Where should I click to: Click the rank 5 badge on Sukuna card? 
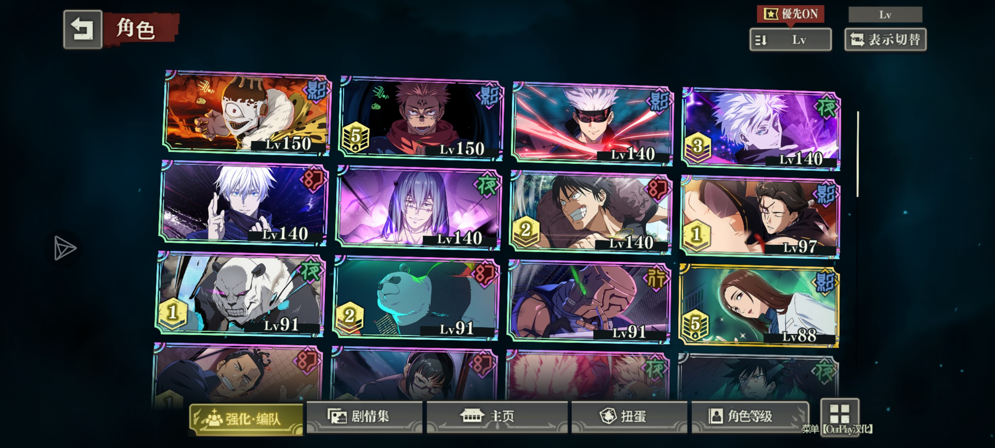[355, 137]
